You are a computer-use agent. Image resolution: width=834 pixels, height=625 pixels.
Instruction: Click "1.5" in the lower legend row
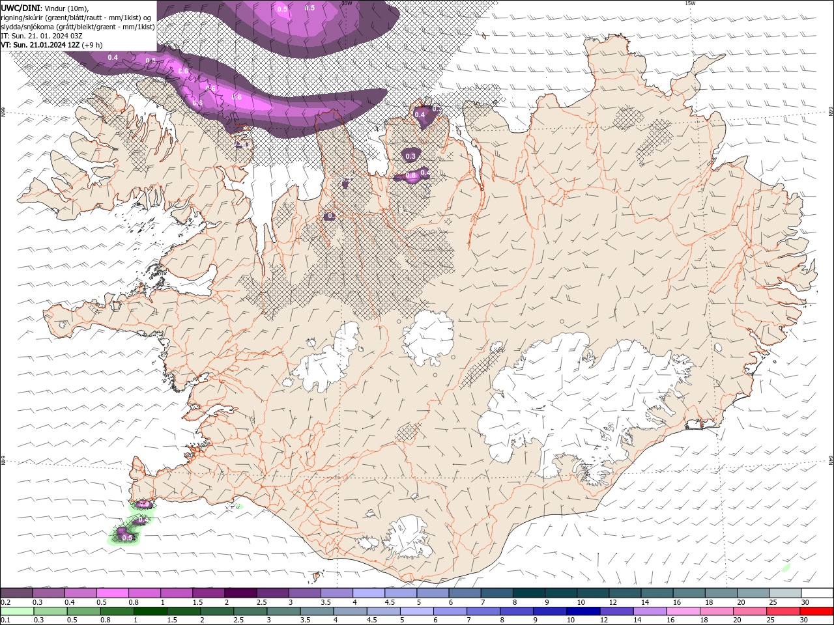[x=172, y=620]
